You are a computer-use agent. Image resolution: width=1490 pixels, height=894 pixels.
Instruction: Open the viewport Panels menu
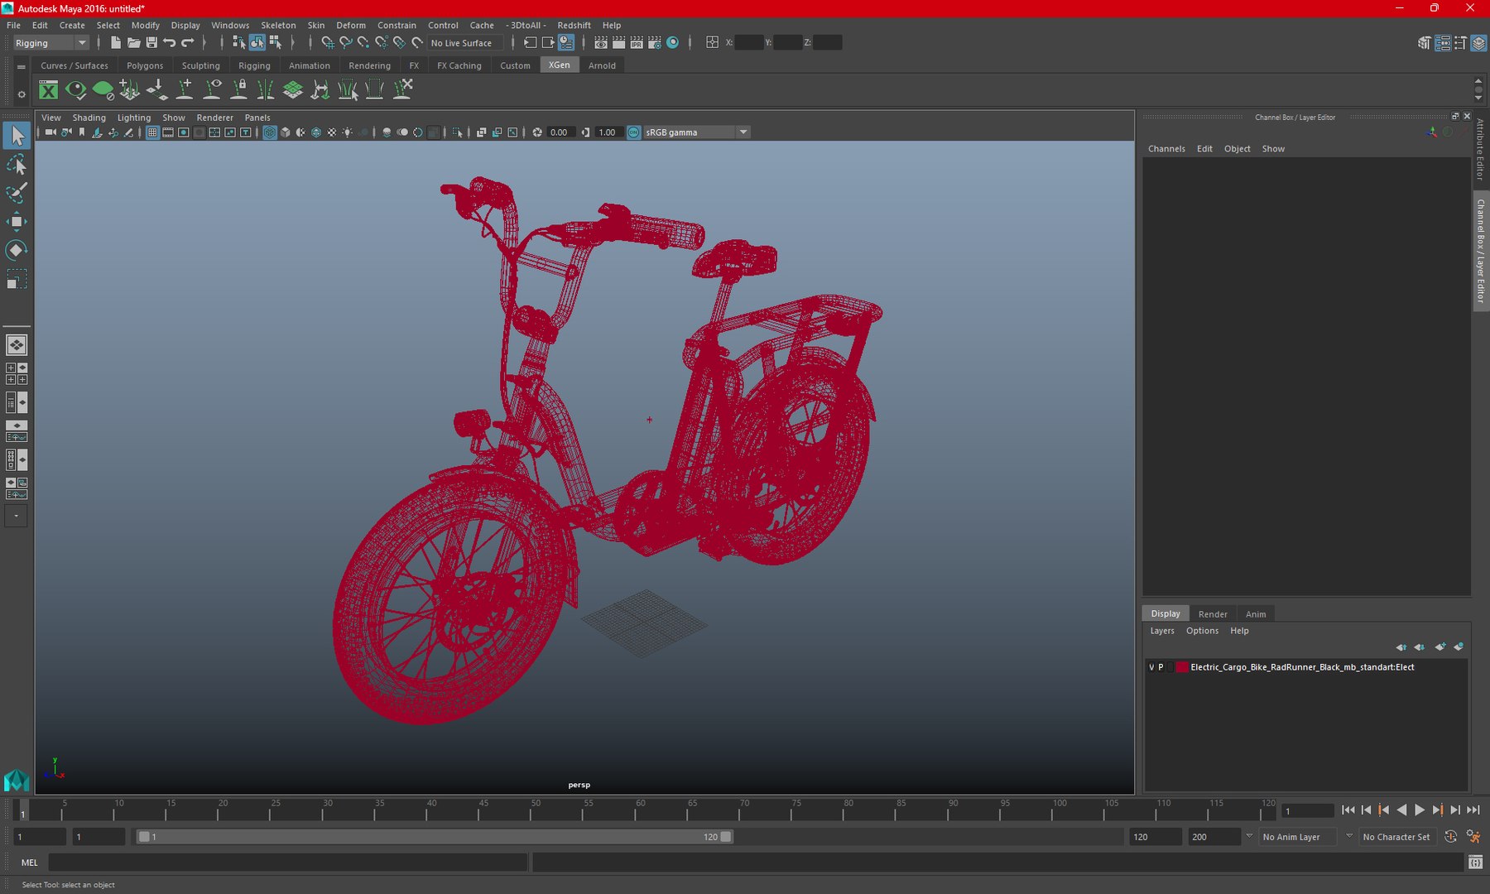click(x=257, y=118)
